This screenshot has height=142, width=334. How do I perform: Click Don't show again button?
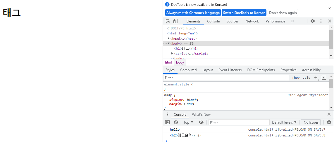[x=283, y=13]
